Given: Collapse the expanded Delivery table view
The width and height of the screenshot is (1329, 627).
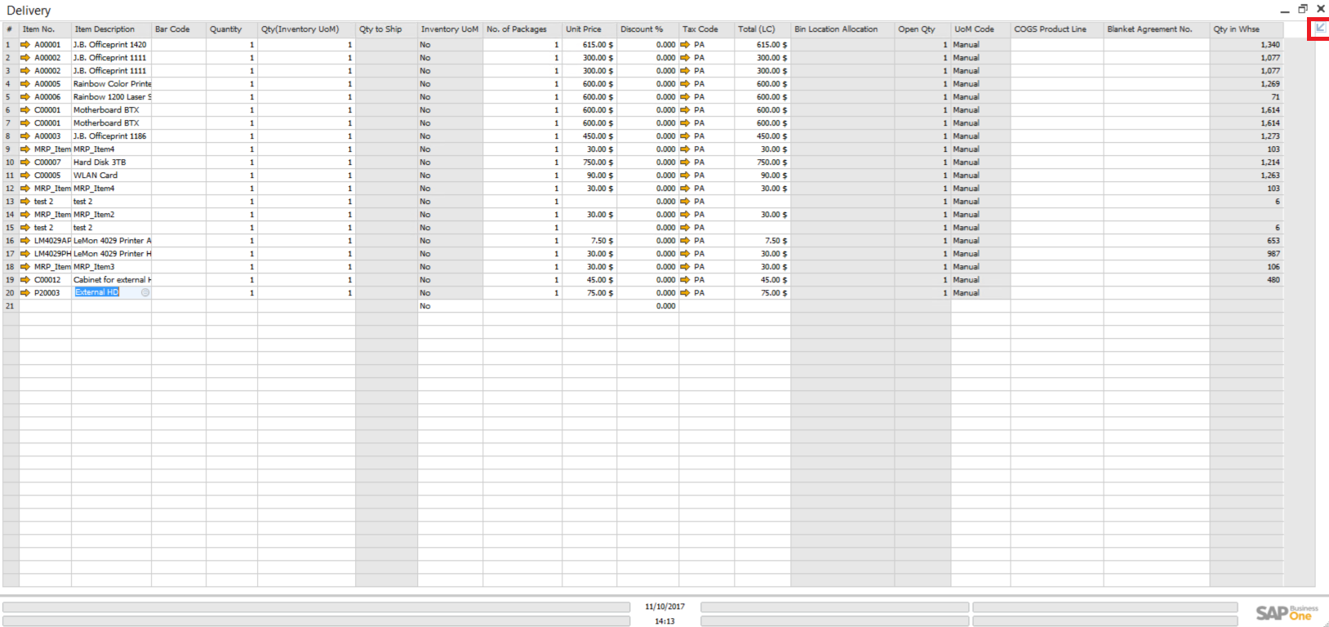Looking at the screenshot, I should click(1320, 29).
